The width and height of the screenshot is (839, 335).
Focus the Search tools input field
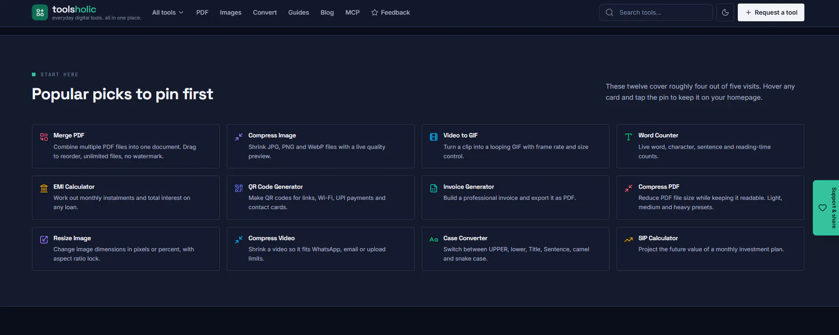pyautogui.click(x=656, y=12)
